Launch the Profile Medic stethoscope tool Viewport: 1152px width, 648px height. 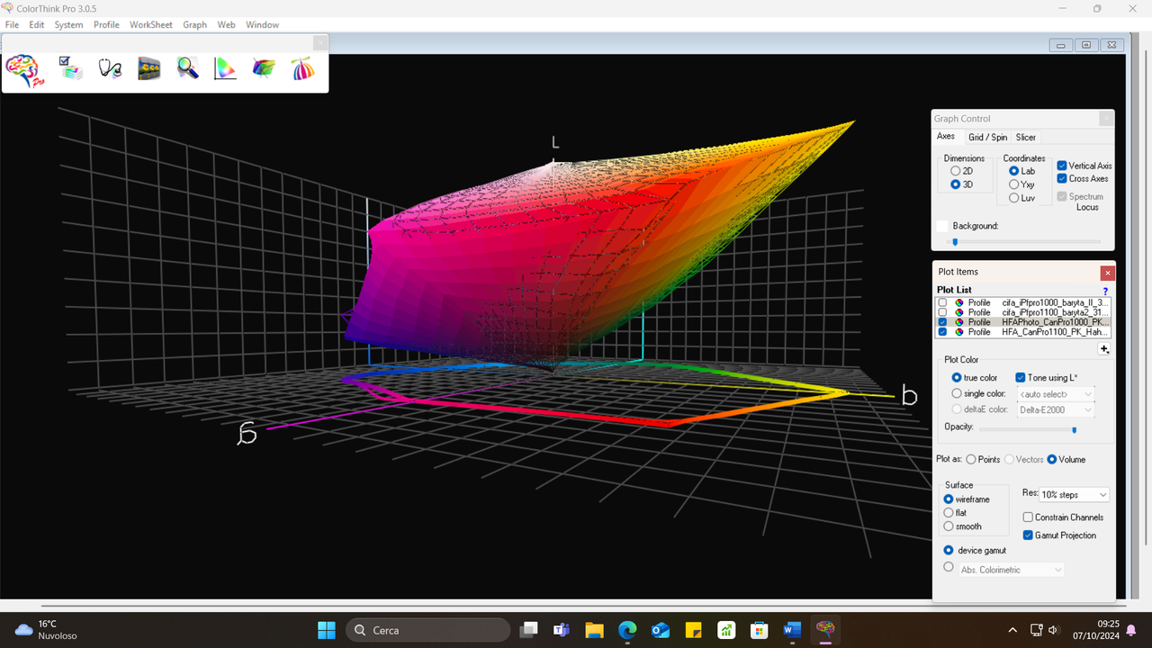tap(110, 69)
